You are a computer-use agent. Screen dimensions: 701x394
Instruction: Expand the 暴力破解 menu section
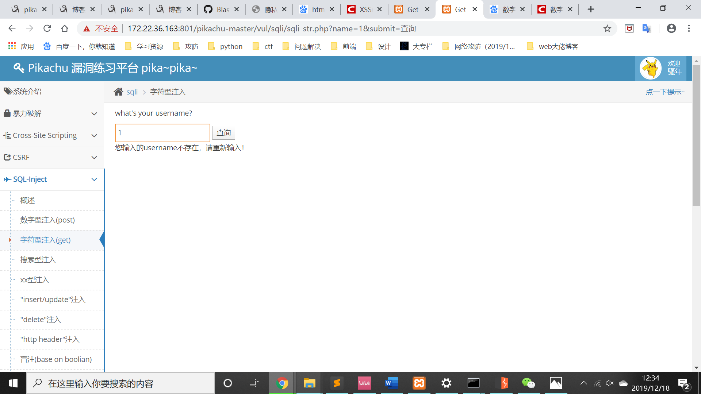(x=52, y=113)
